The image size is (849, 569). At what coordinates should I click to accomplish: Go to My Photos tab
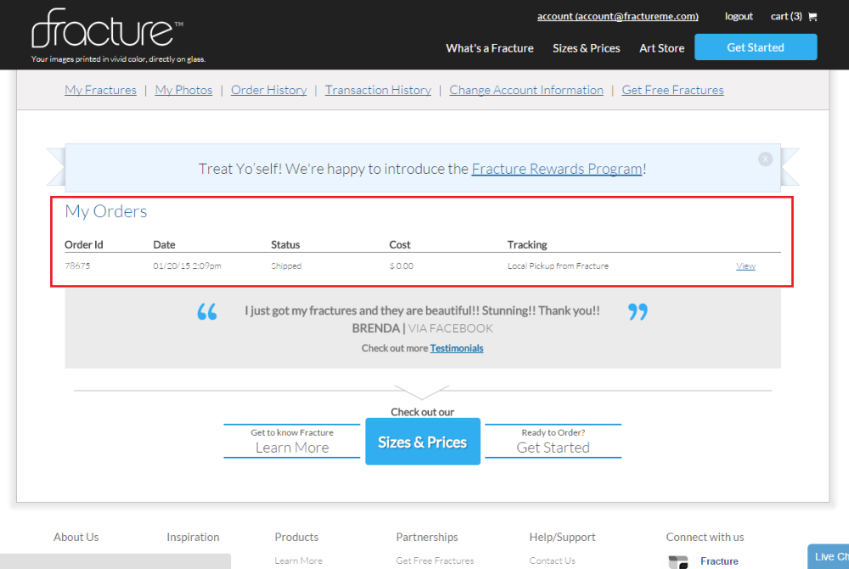[183, 90]
